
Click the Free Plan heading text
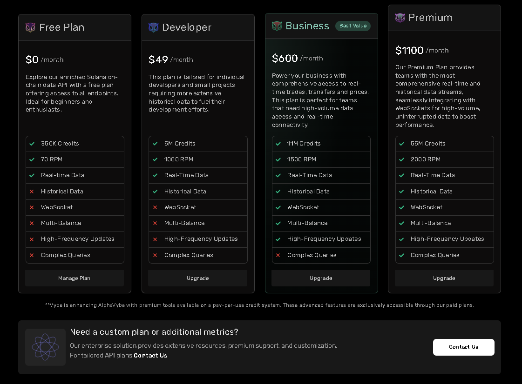click(x=62, y=27)
